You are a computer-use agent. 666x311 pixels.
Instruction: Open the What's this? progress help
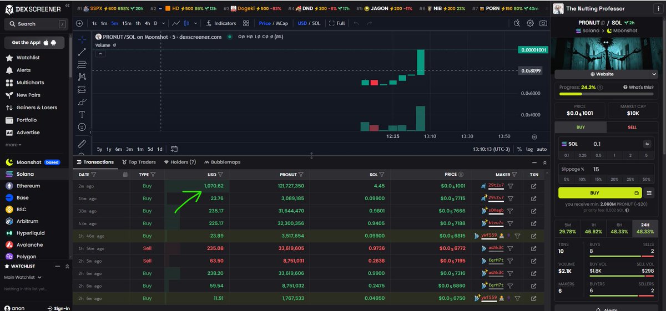pos(638,87)
